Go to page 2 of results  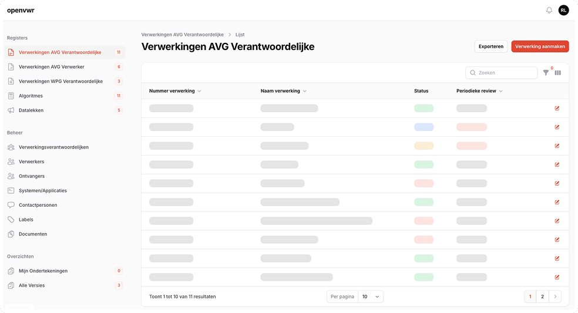tap(542, 297)
